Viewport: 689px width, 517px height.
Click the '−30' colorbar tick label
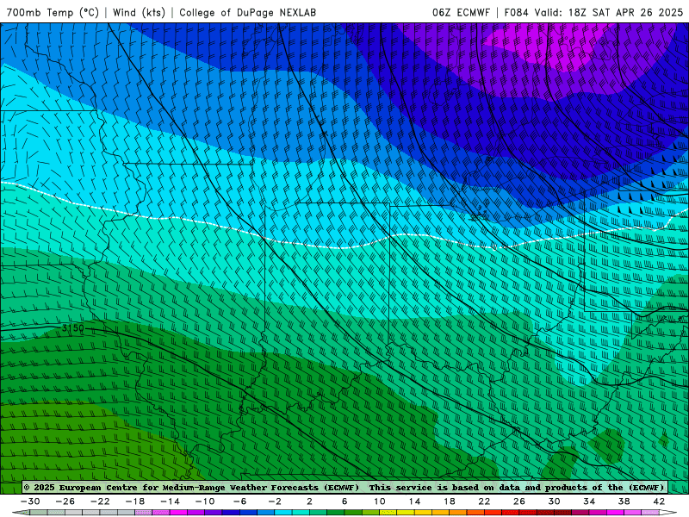pyautogui.click(x=30, y=501)
